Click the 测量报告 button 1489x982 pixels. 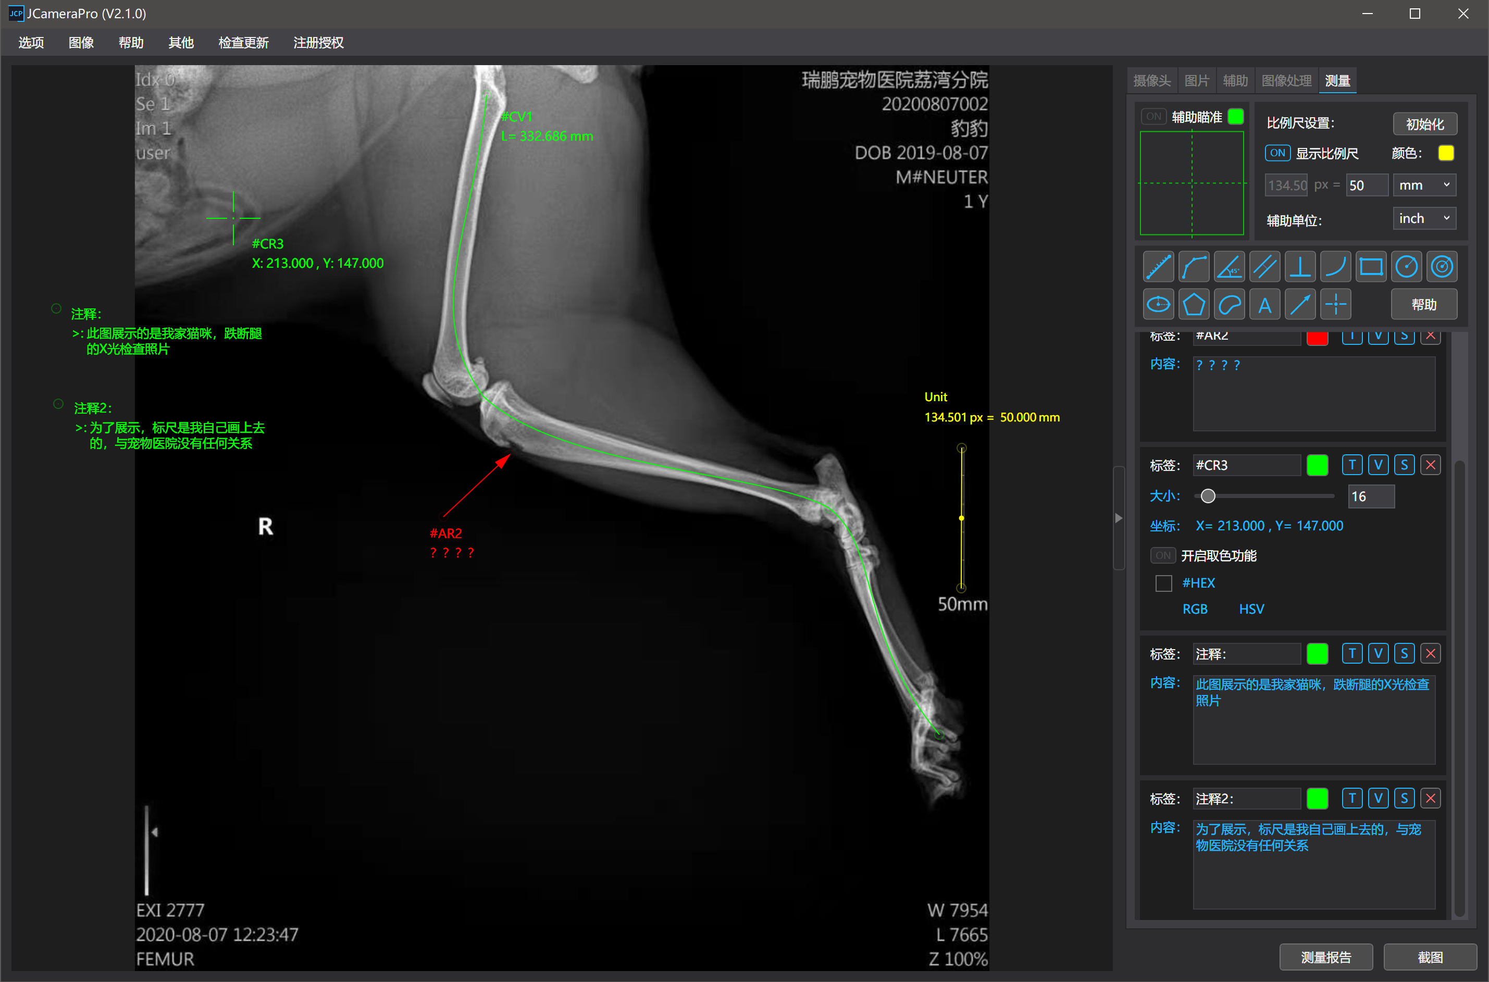tap(1325, 957)
